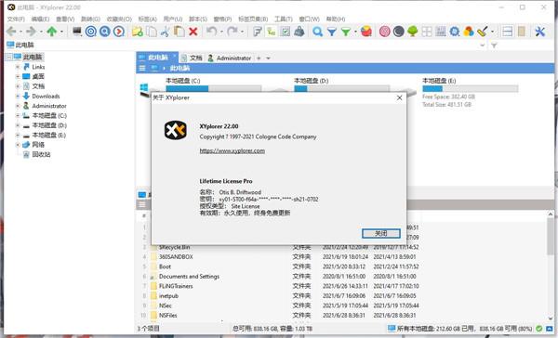Switch to the Administrator tab
Image resolution: width=558 pixels, height=338 pixels.
(x=230, y=58)
